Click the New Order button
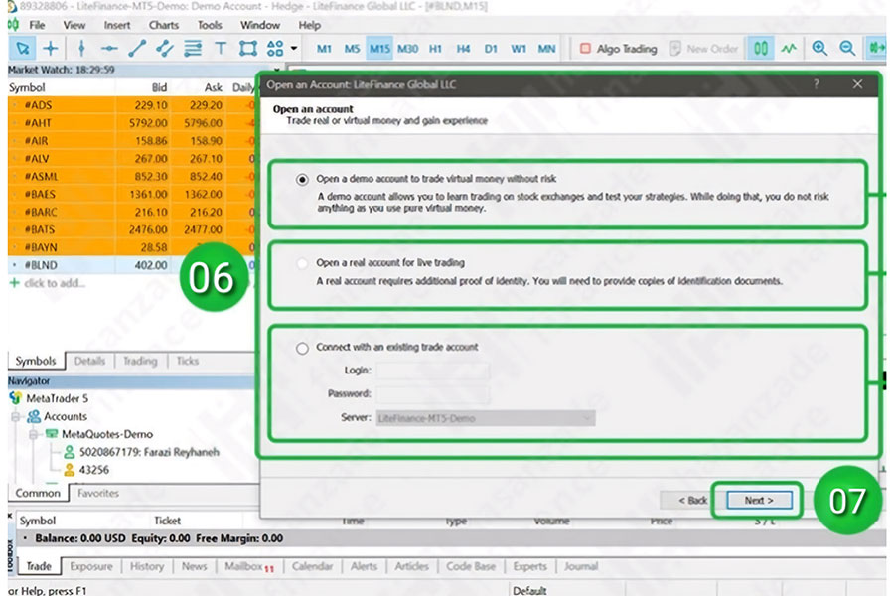 [x=703, y=49]
